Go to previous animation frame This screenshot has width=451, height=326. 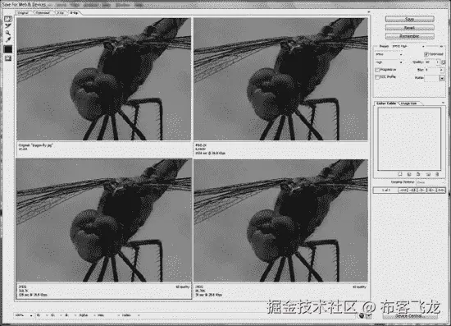point(412,191)
